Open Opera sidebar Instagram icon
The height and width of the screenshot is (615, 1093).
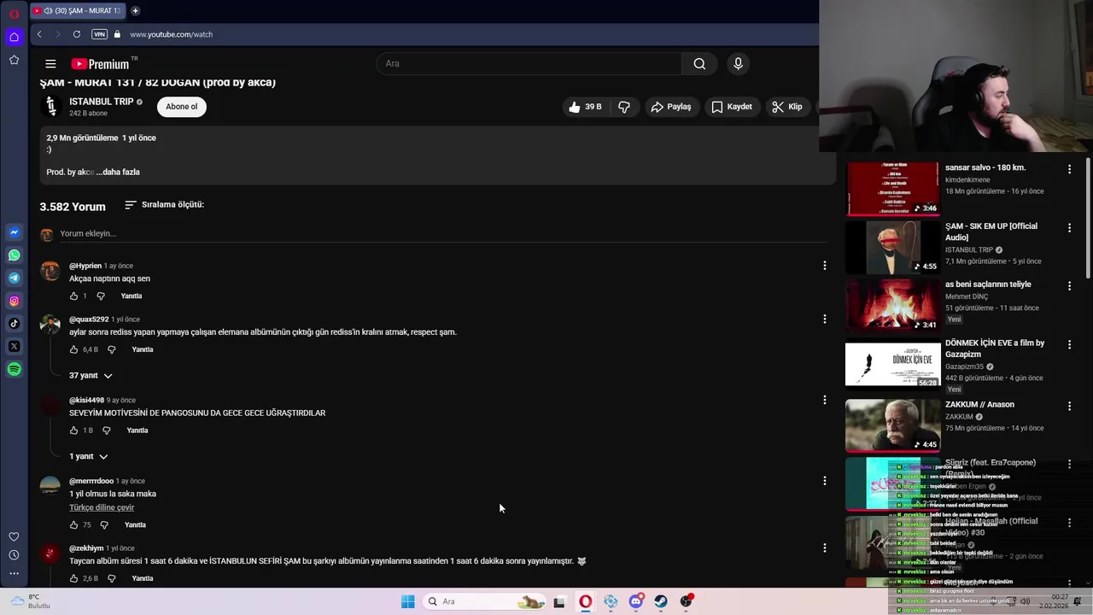pyautogui.click(x=14, y=301)
